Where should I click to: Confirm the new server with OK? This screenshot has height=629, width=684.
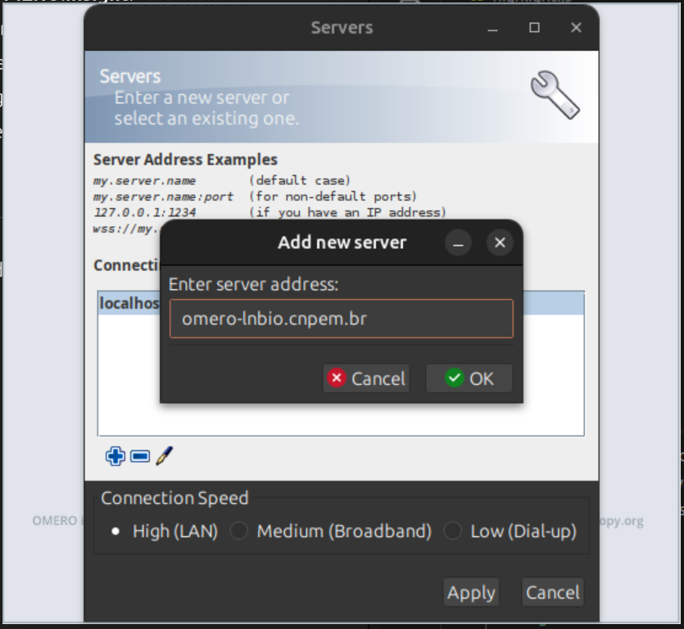click(x=469, y=378)
